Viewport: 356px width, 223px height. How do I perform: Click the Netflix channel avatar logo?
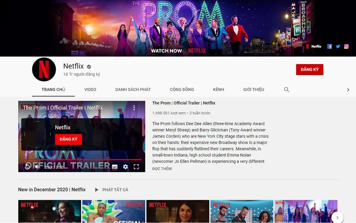pos(44,69)
